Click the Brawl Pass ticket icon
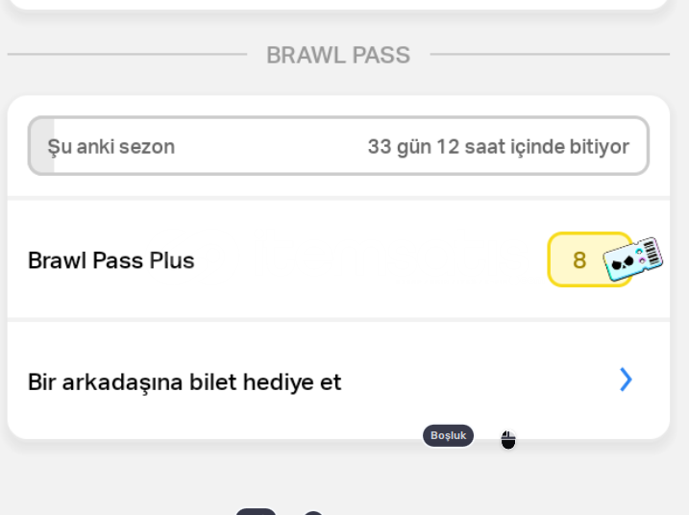The height and width of the screenshot is (515, 689). 632,258
